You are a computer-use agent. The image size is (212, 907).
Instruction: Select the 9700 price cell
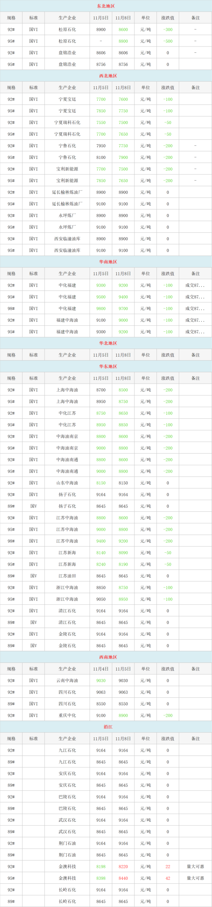tap(123, 309)
